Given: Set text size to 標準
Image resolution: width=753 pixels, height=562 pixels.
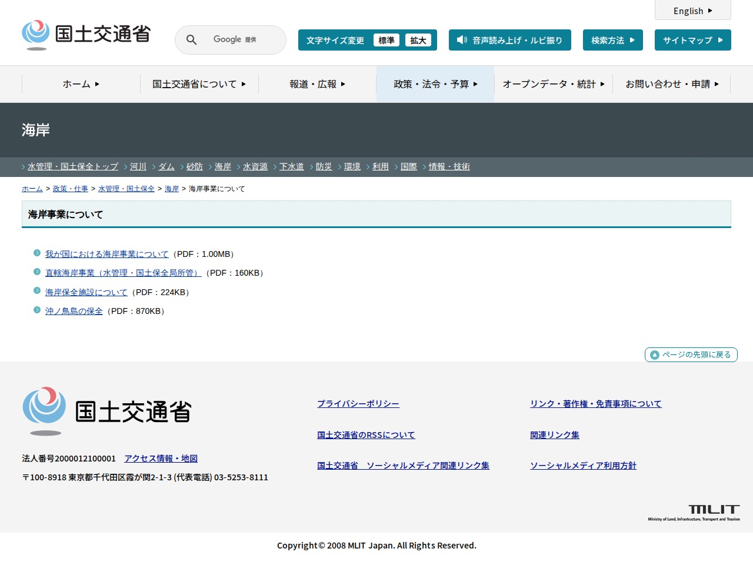Looking at the screenshot, I should (386, 40).
